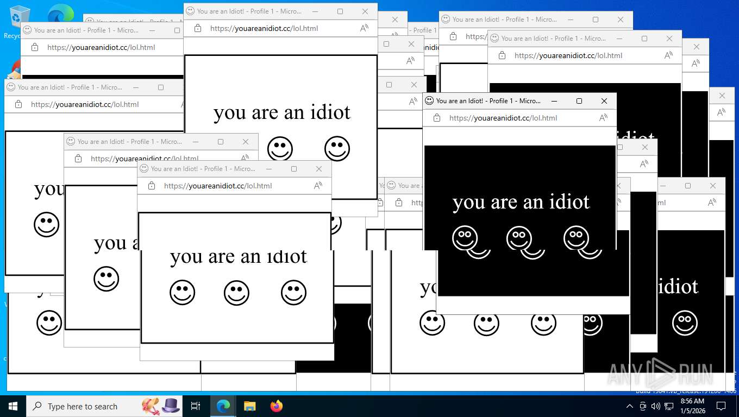
Task: Click Read aloud icon in top-center white-page window
Action: 364,28
